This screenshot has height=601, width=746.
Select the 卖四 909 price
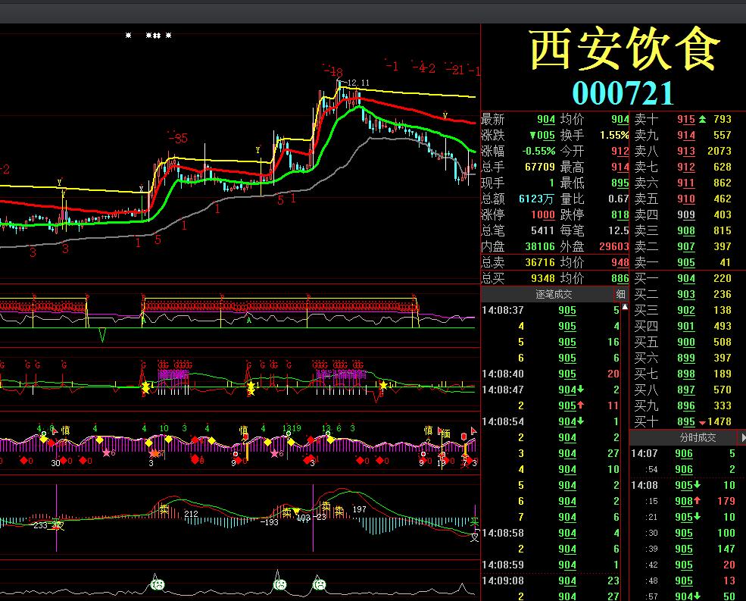click(686, 214)
